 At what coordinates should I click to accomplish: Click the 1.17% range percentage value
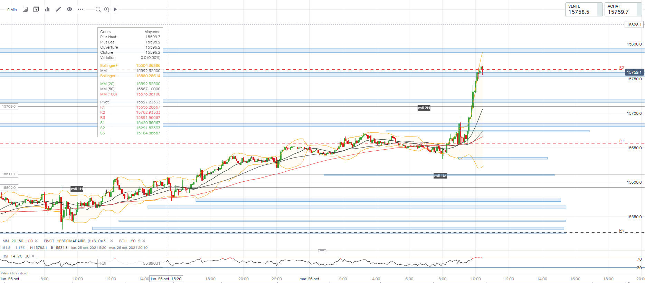(20, 248)
